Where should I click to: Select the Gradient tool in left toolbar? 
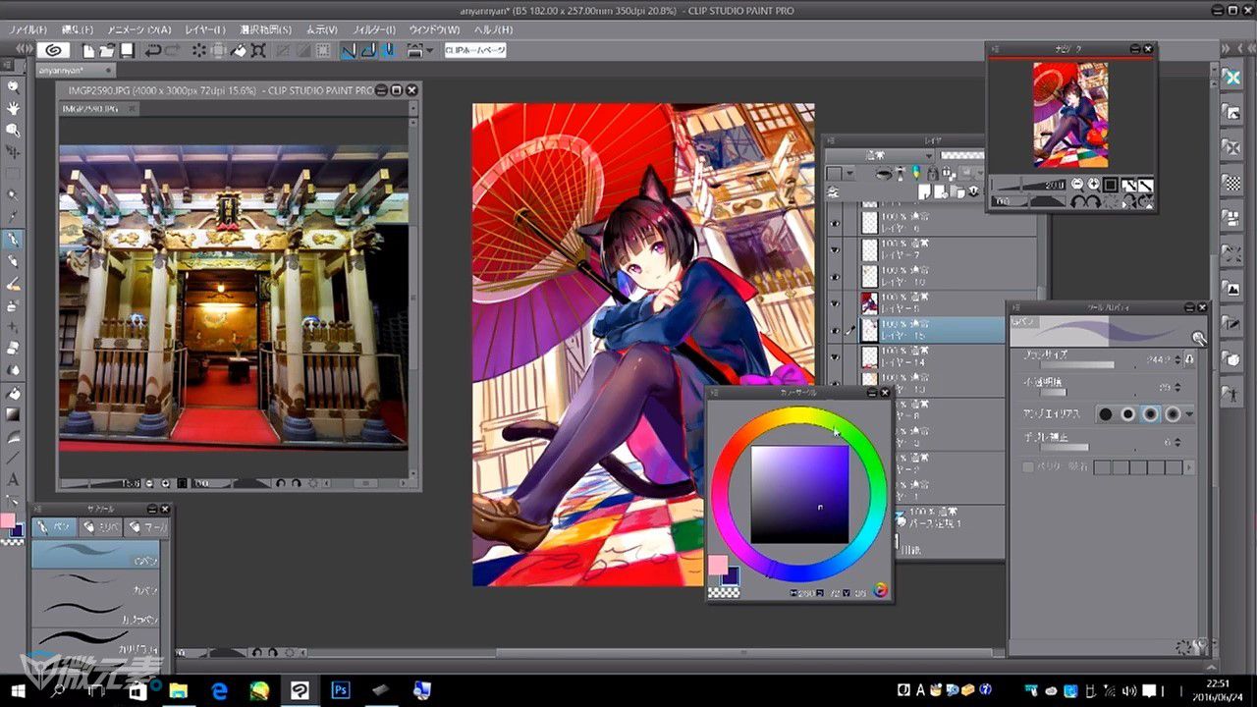13,413
